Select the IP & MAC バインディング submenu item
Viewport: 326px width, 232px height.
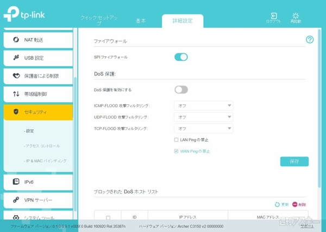(x=45, y=161)
